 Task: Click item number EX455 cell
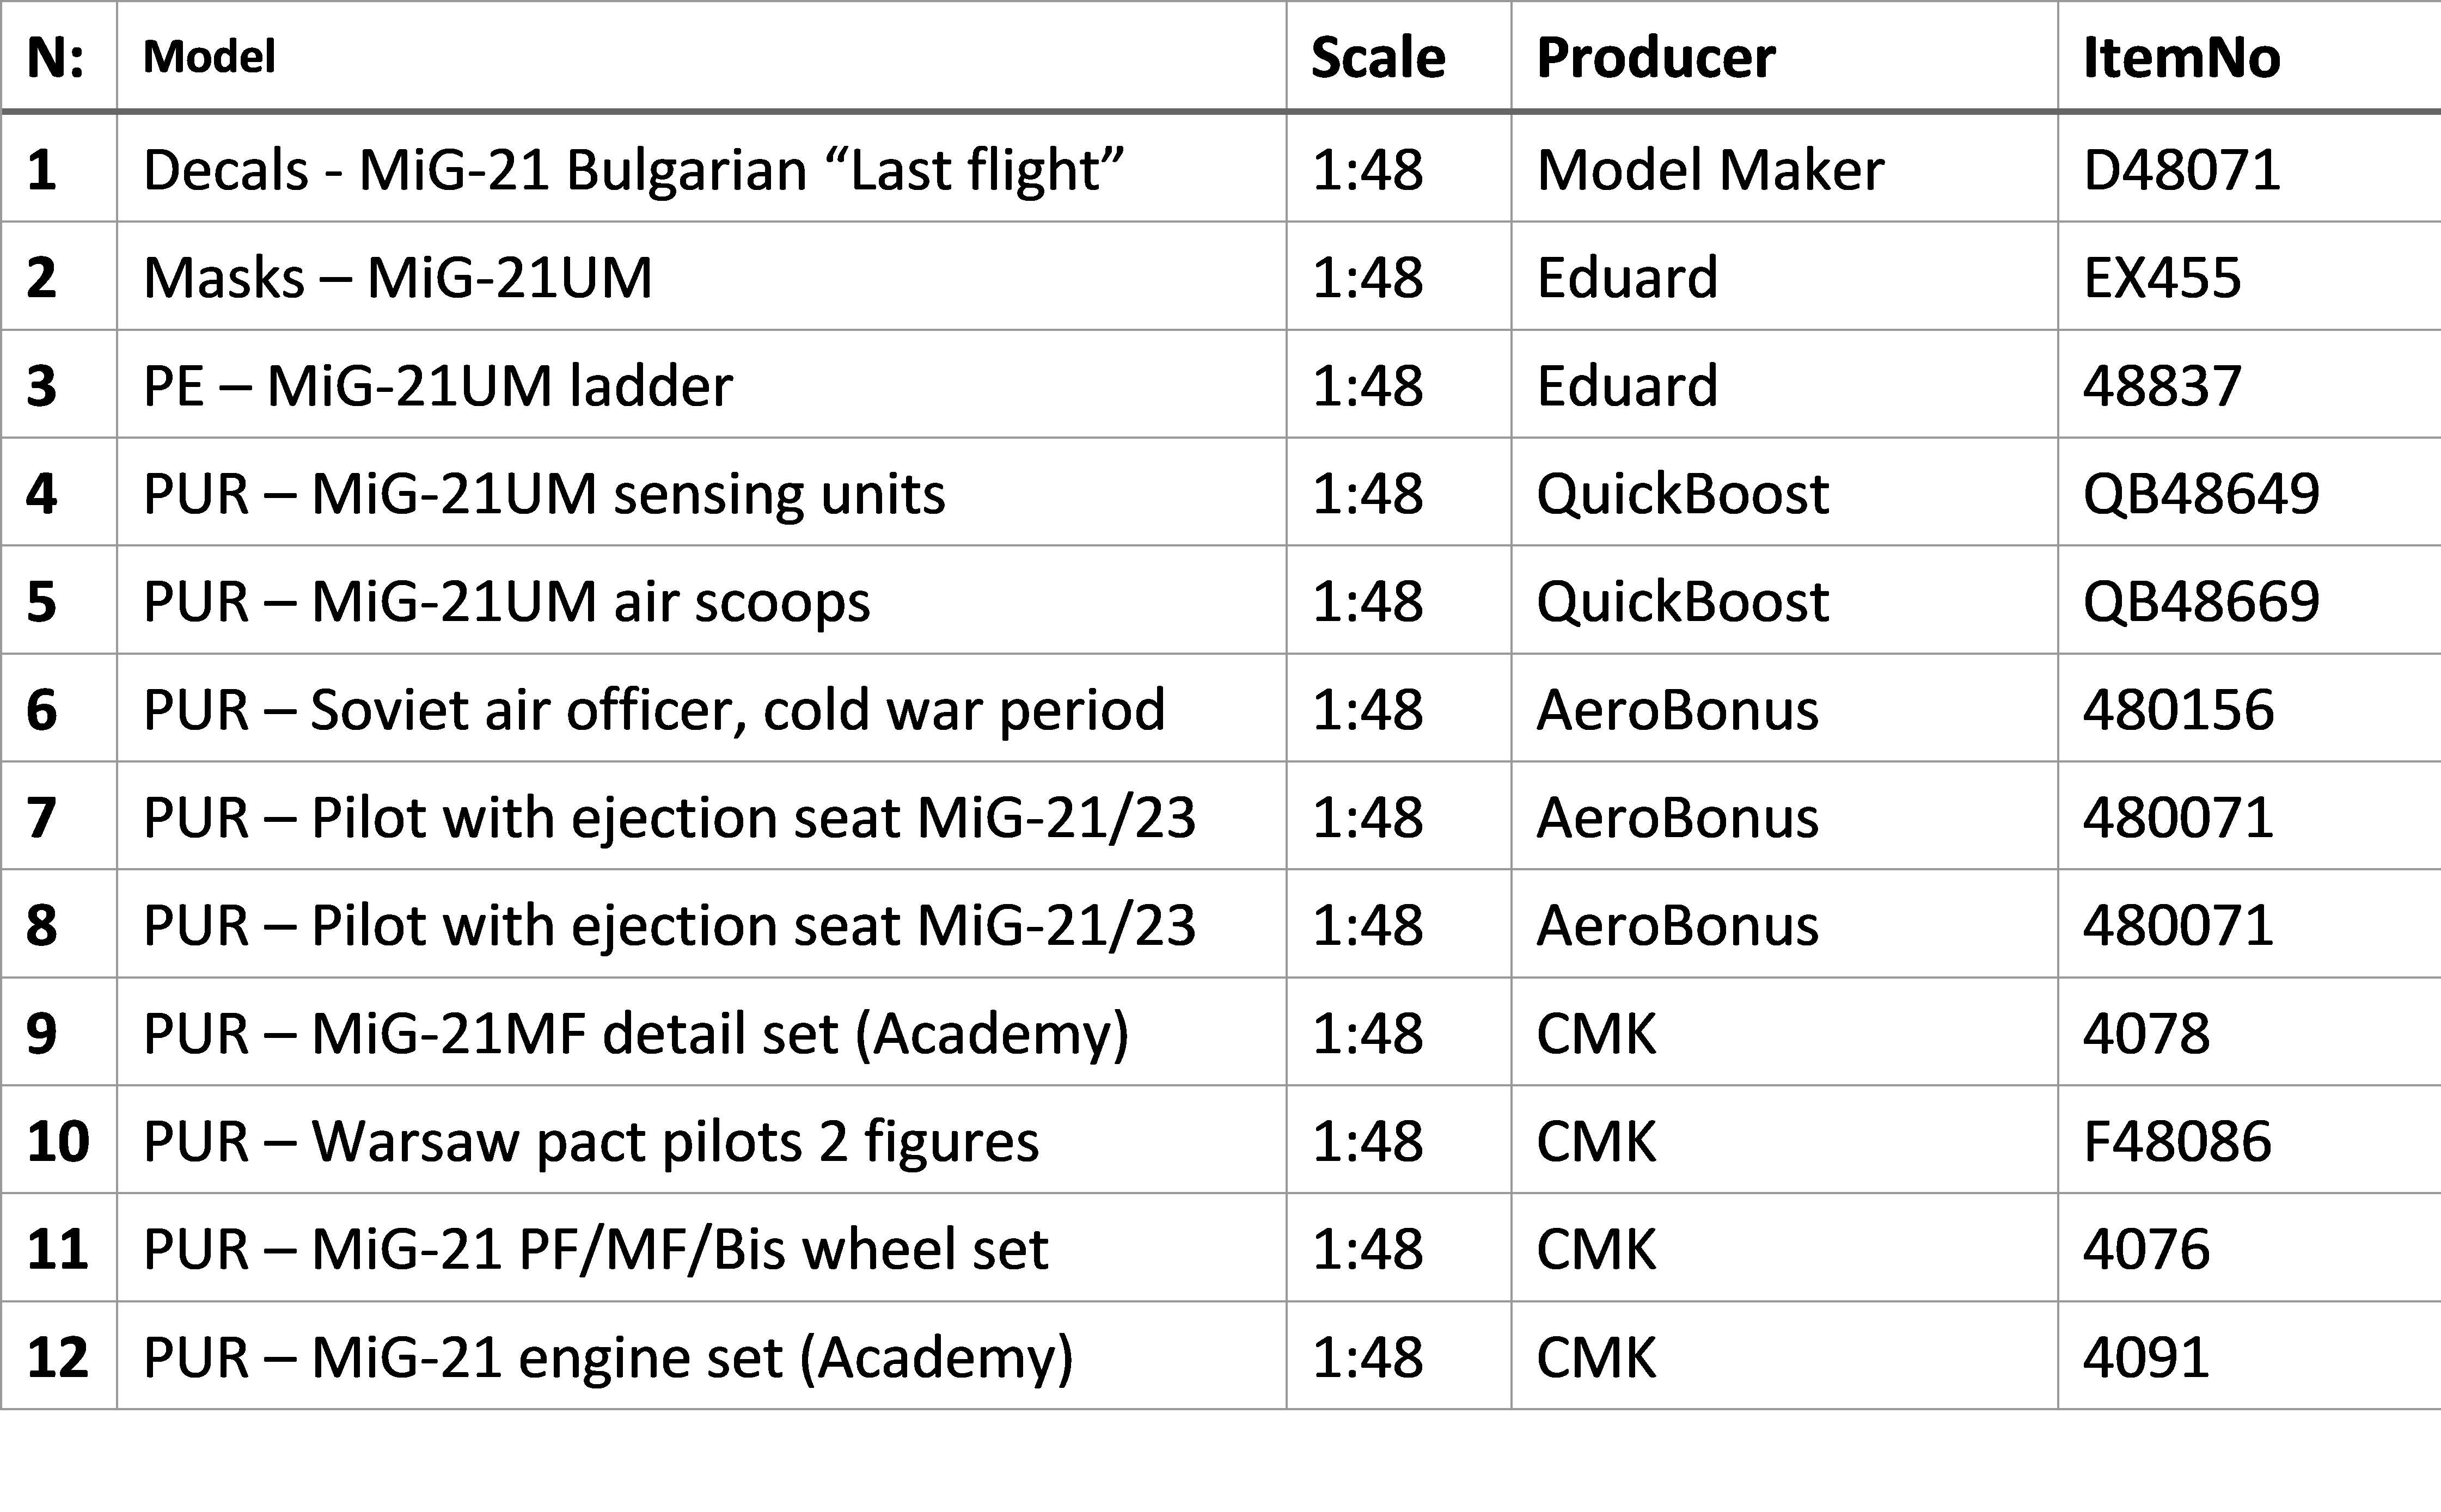click(x=2249, y=276)
